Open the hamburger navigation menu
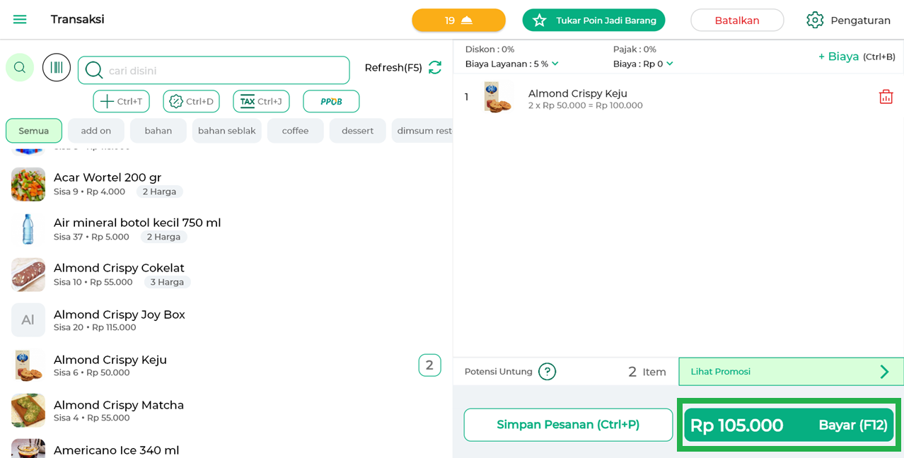904x458 pixels. tap(20, 20)
